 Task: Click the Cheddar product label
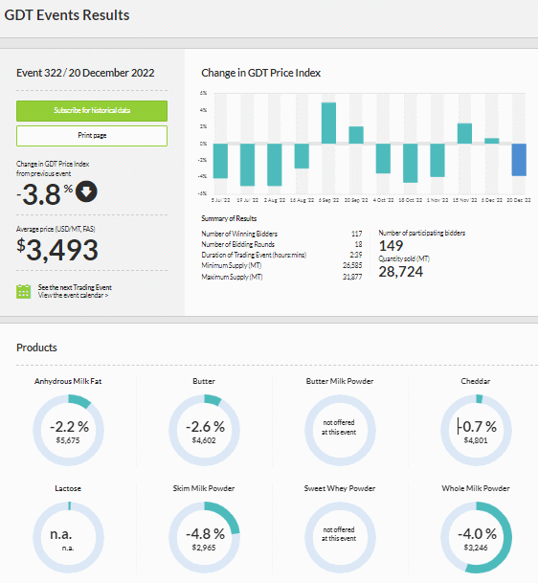coord(476,381)
